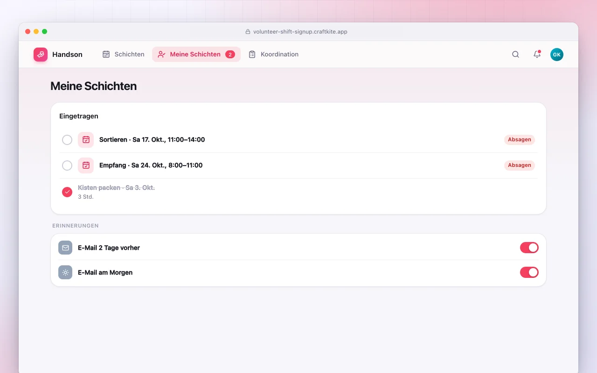Disable E-Mail 2 Tage vorher reminder
597x373 pixels.
click(x=529, y=248)
